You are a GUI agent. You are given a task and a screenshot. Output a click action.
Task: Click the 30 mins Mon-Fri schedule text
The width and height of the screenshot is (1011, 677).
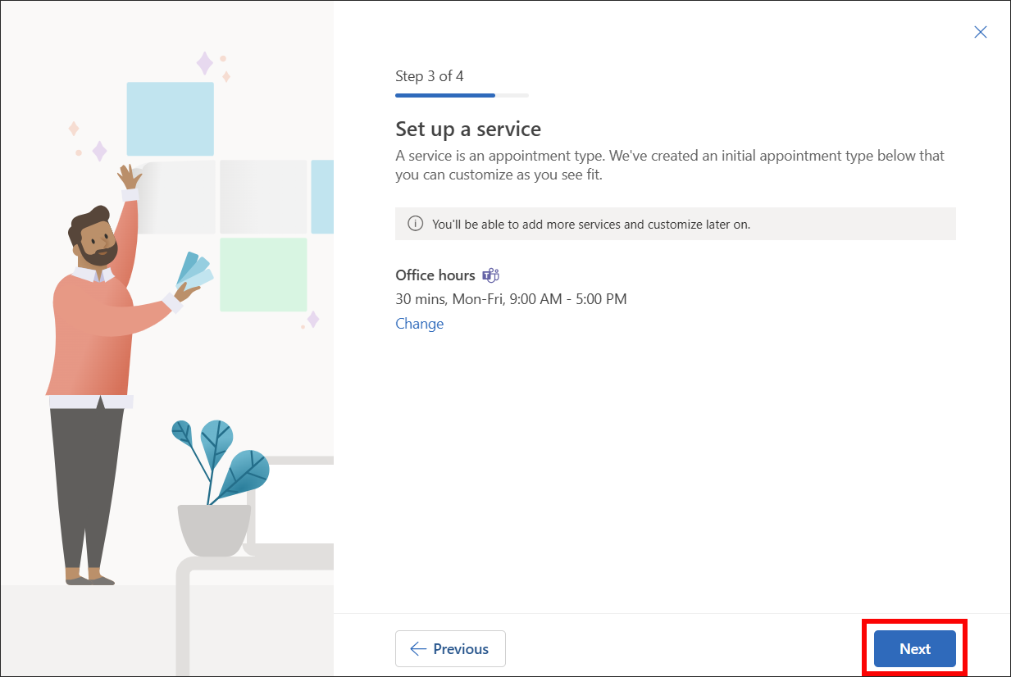(x=511, y=298)
